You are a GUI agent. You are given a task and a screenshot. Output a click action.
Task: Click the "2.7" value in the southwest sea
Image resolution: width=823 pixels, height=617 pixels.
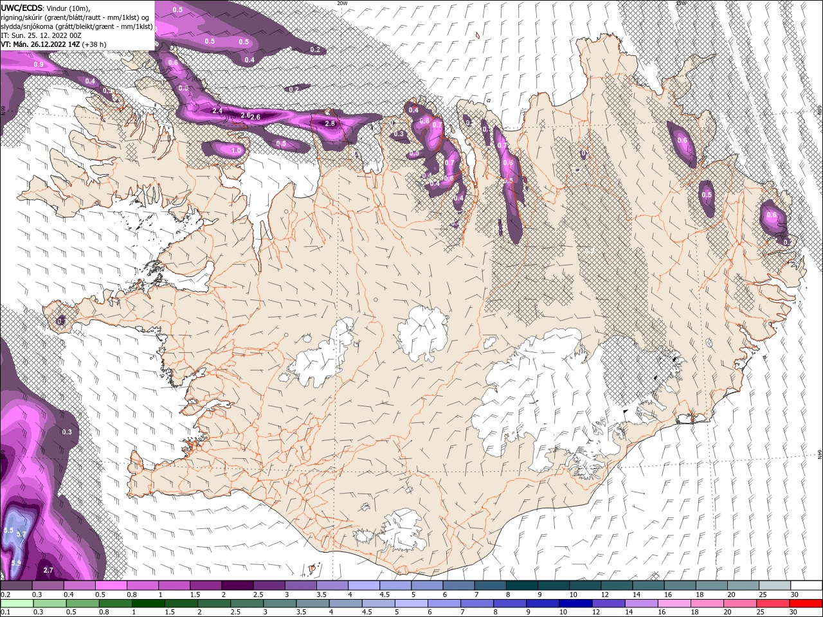click(48, 570)
